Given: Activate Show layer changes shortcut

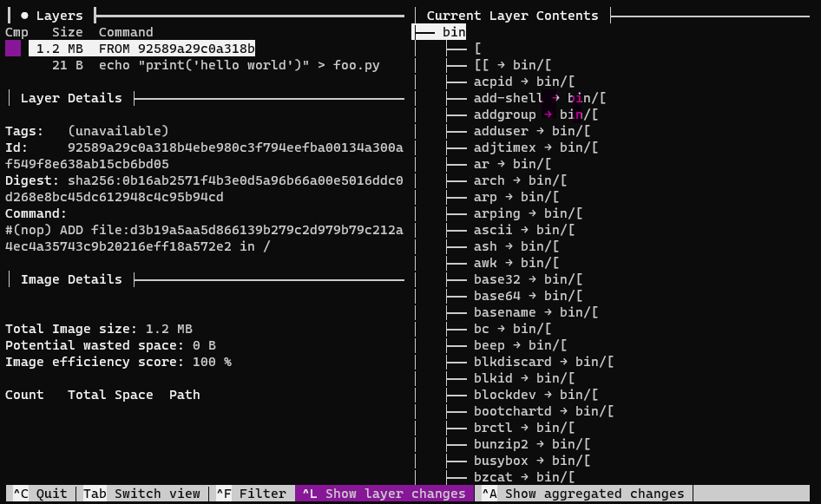Looking at the screenshot, I should click(384, 493).
